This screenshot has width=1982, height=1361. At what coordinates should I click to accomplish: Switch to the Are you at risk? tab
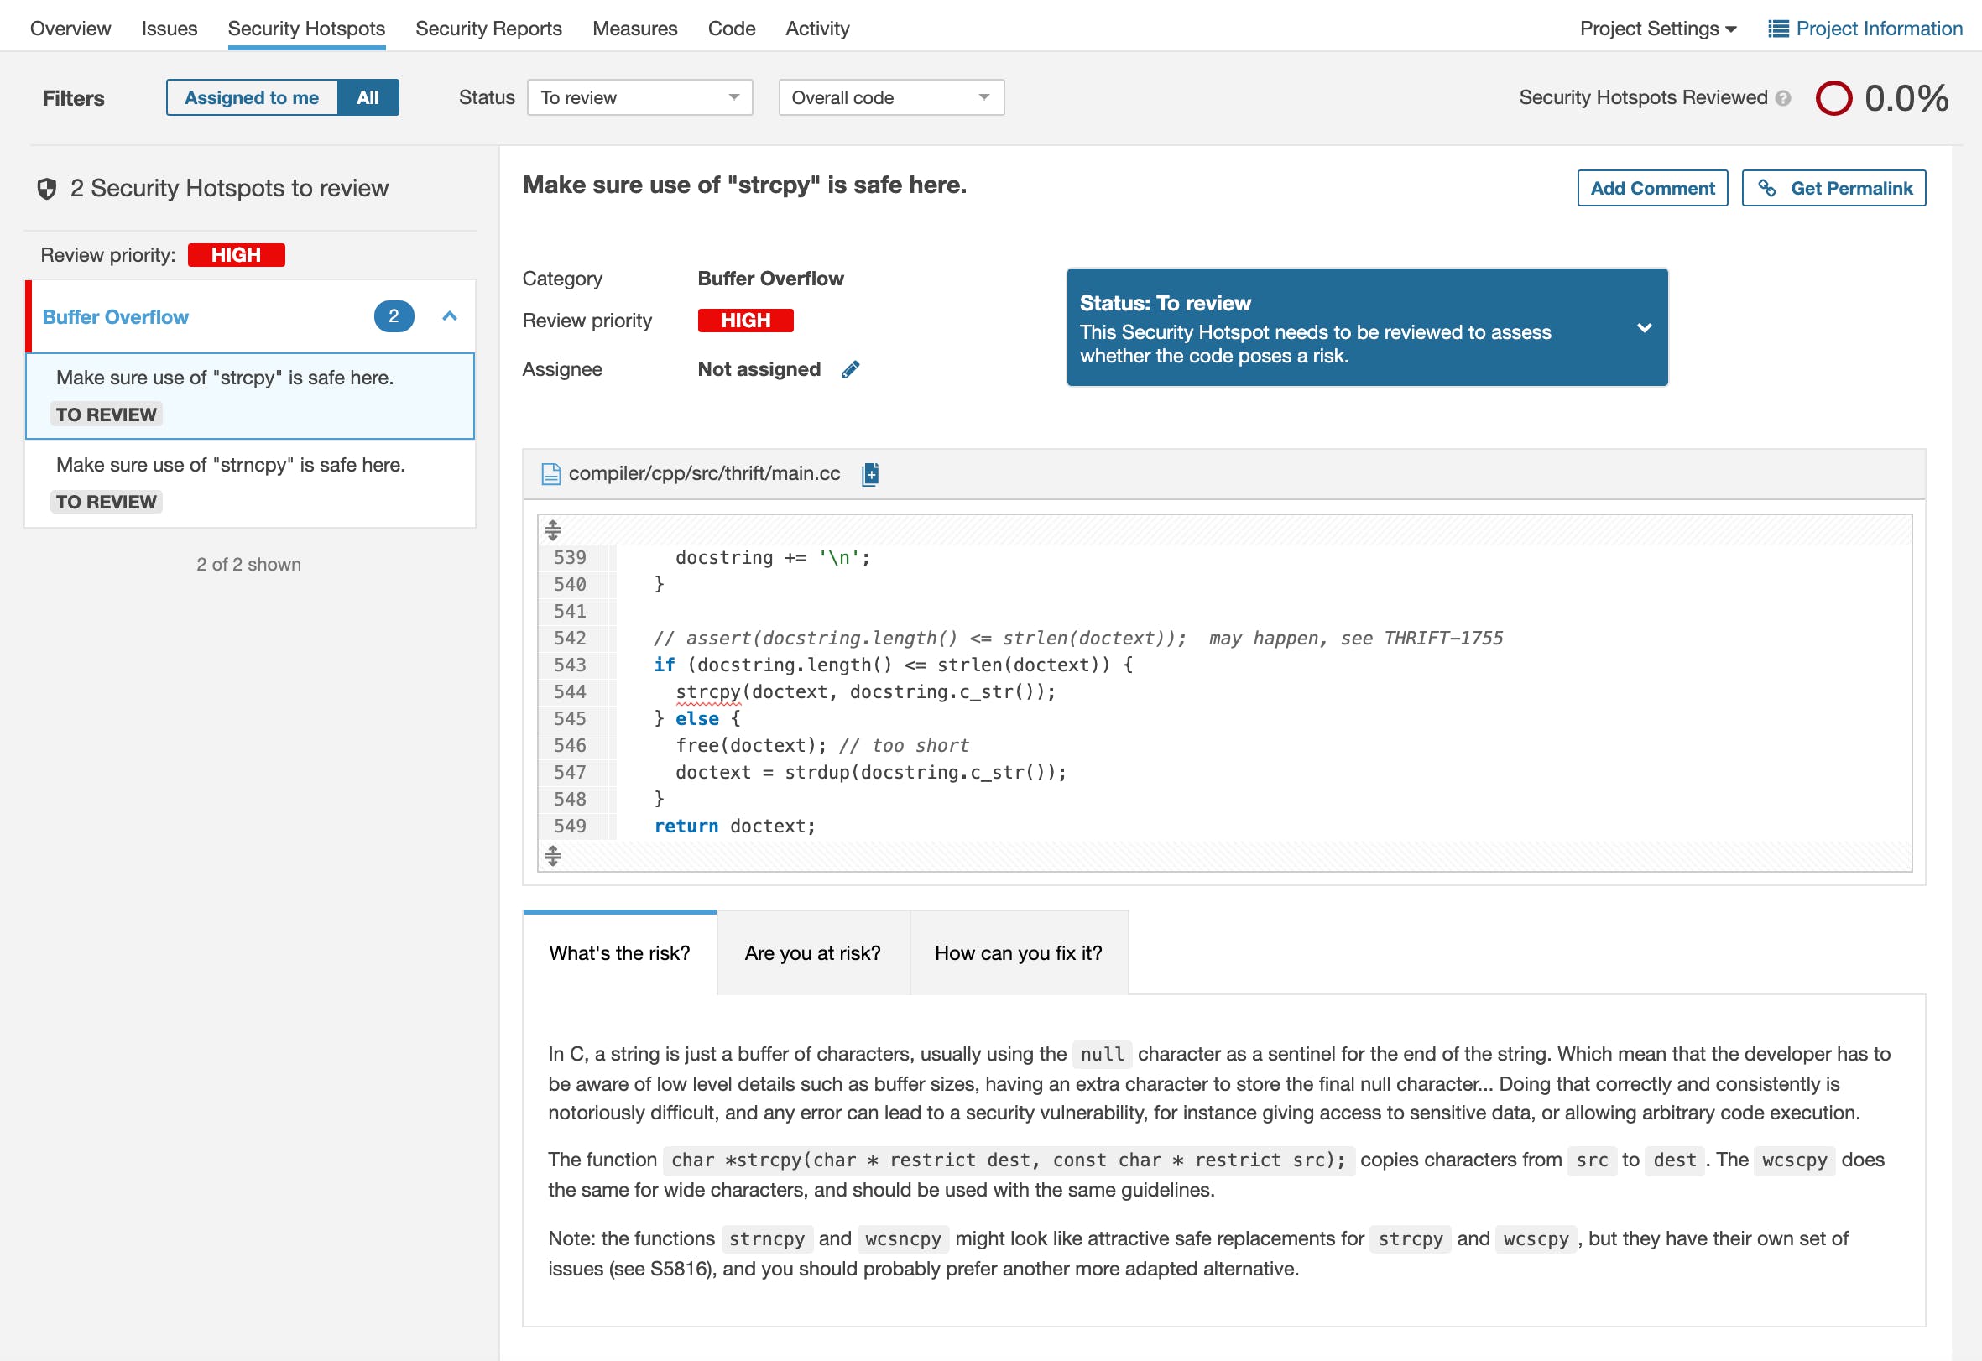point(812,952)
